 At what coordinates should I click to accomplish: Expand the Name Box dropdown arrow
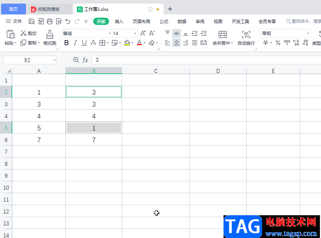tap(55, 60)
